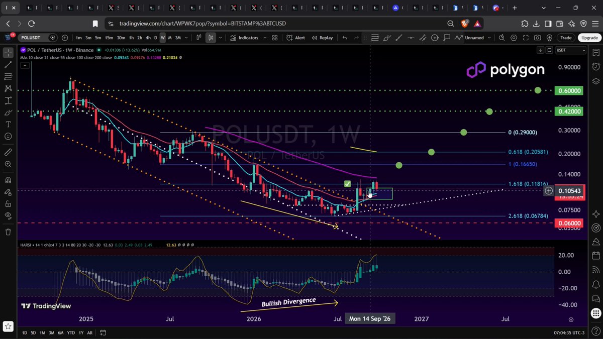Screen dimensions: 603x339
Task: Open the text annotation tool
Action: click(8, 124)
